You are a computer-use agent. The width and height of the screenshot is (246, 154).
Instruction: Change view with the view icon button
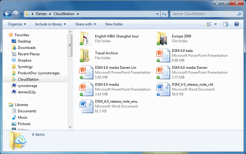pyautogui.click(x=209, y=24)
